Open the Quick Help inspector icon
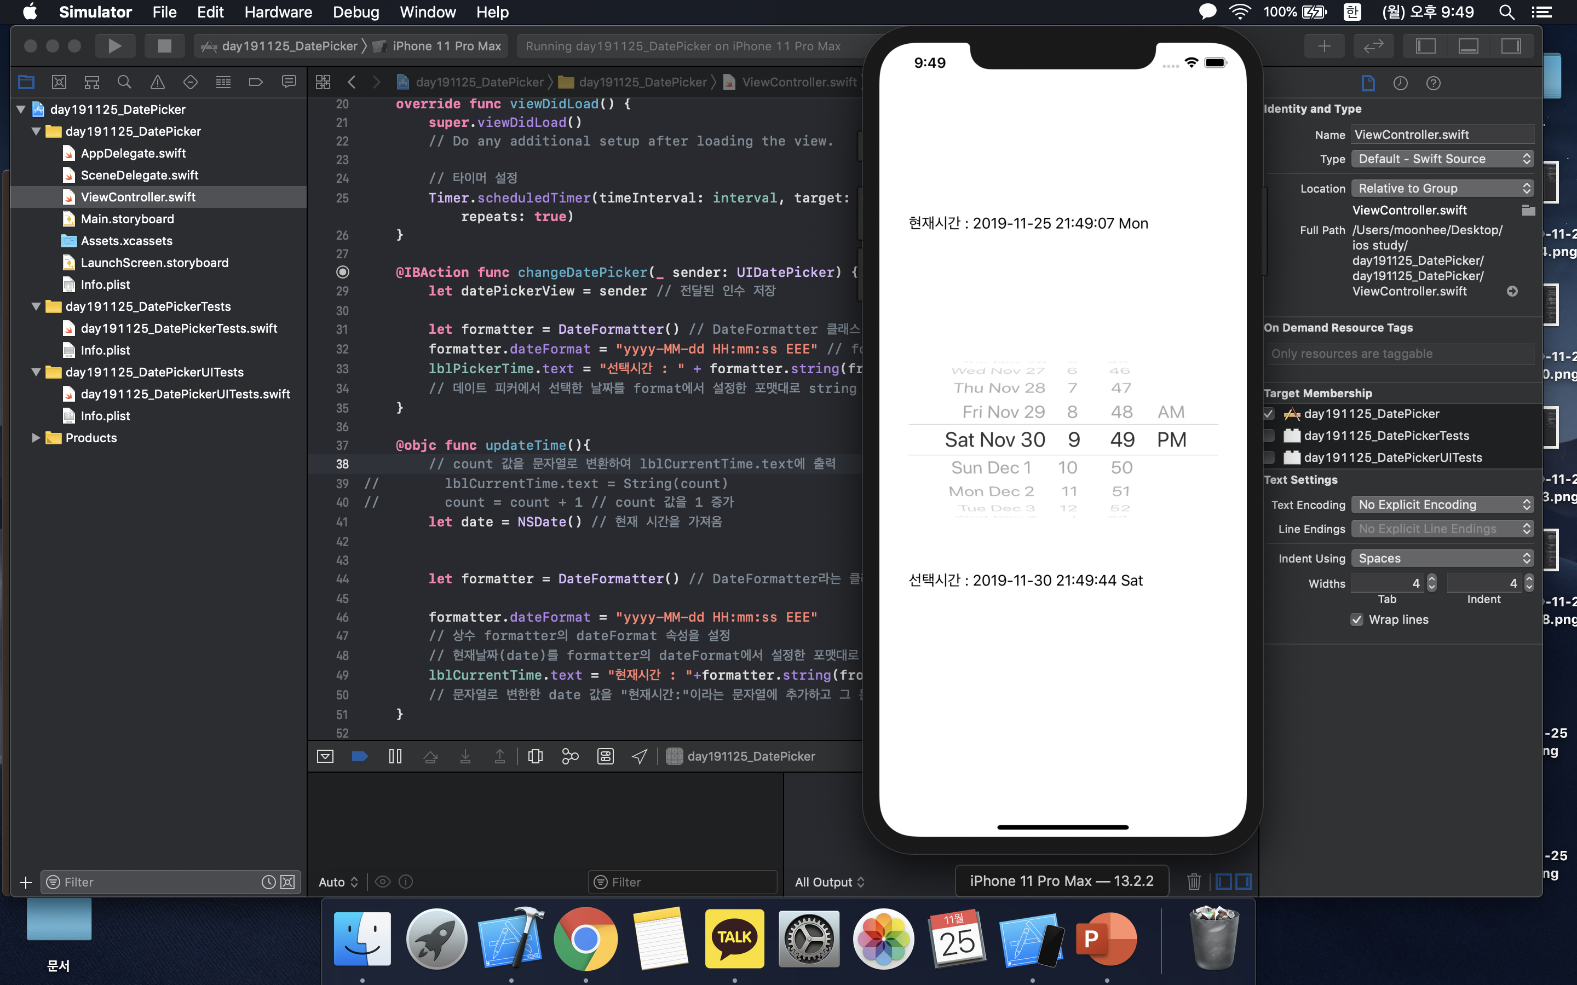This screenshot has height=985, width=1577. 1432,83
